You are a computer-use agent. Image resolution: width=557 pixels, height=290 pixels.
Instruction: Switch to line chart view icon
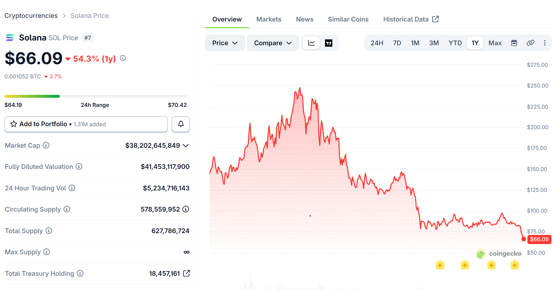click(x=312, y=43)
